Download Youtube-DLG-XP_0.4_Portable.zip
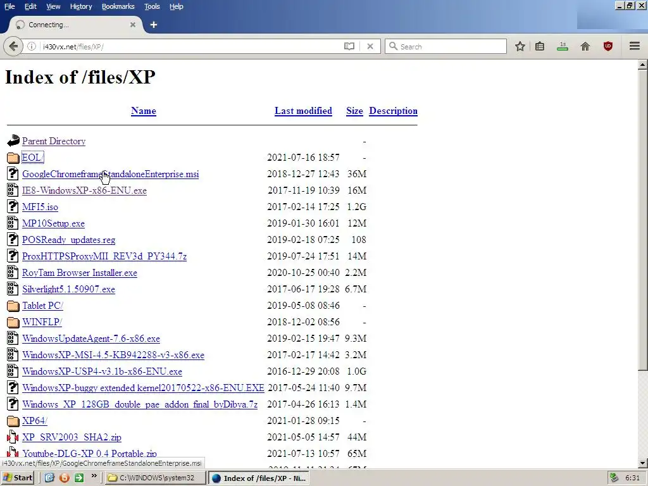 [x=89, y=453]
